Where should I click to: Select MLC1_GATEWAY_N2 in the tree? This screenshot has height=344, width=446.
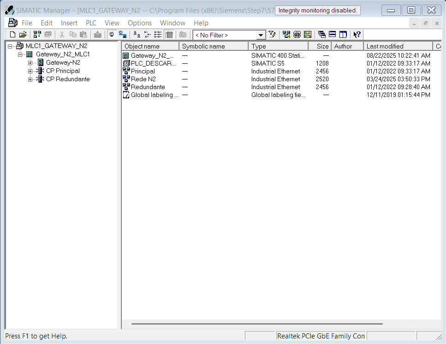click(56, 46)
